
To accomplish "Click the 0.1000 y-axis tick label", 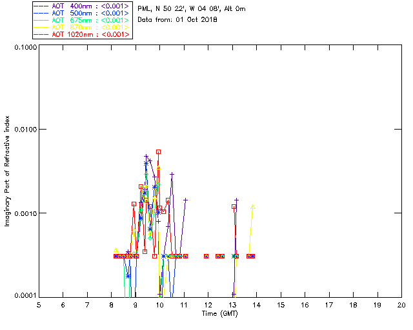I will pyautogui.click(x=23, y=48).
